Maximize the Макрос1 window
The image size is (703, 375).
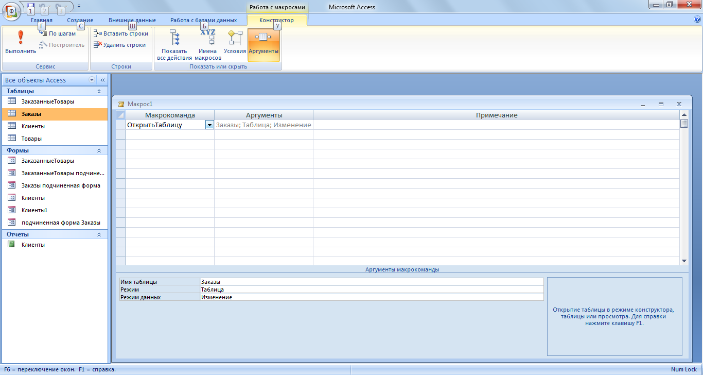point(661,104)
